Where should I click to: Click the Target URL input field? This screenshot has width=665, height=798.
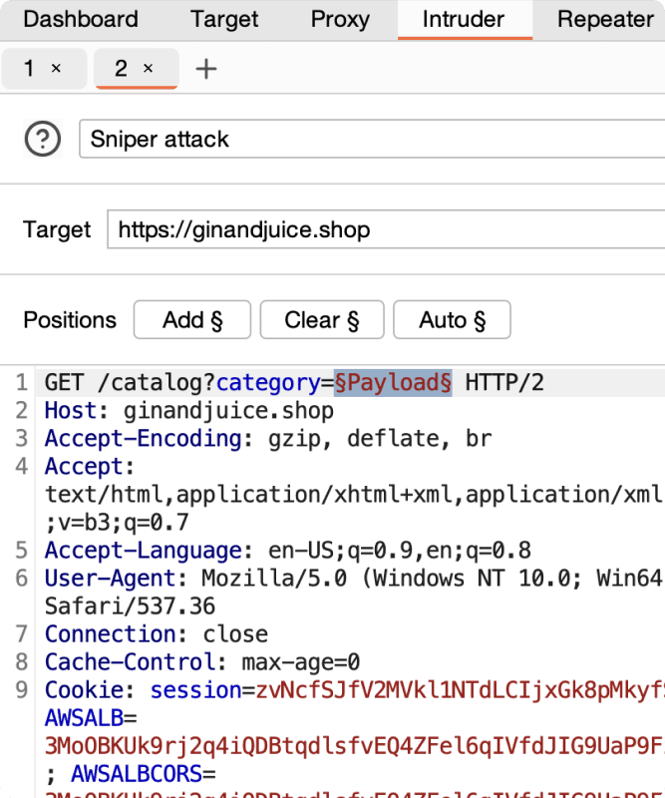coord(385,230)
